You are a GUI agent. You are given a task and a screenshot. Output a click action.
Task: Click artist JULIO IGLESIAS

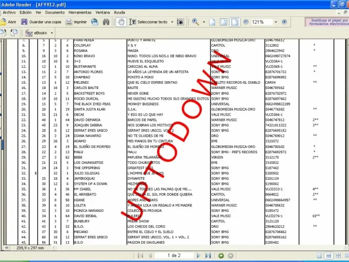[x=87, y=173]
